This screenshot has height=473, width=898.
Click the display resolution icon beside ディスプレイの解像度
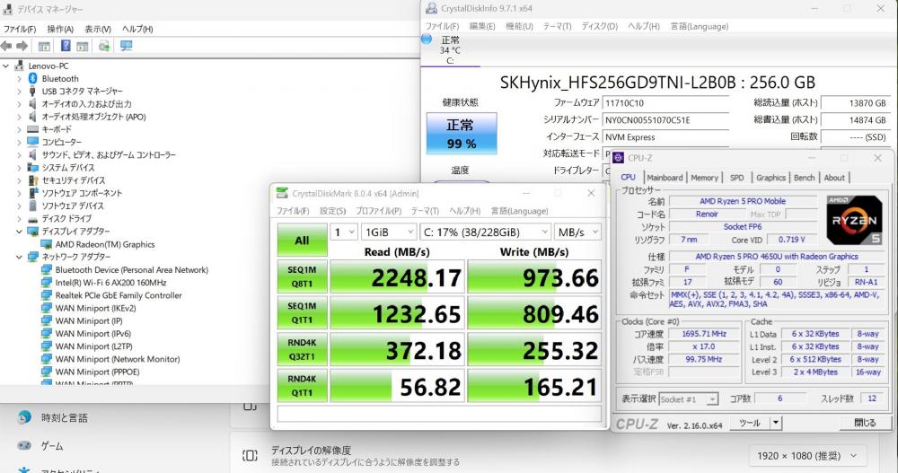coord(250,455)
